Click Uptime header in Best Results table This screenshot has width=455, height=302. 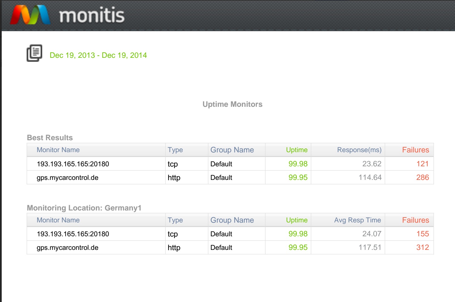296,150
